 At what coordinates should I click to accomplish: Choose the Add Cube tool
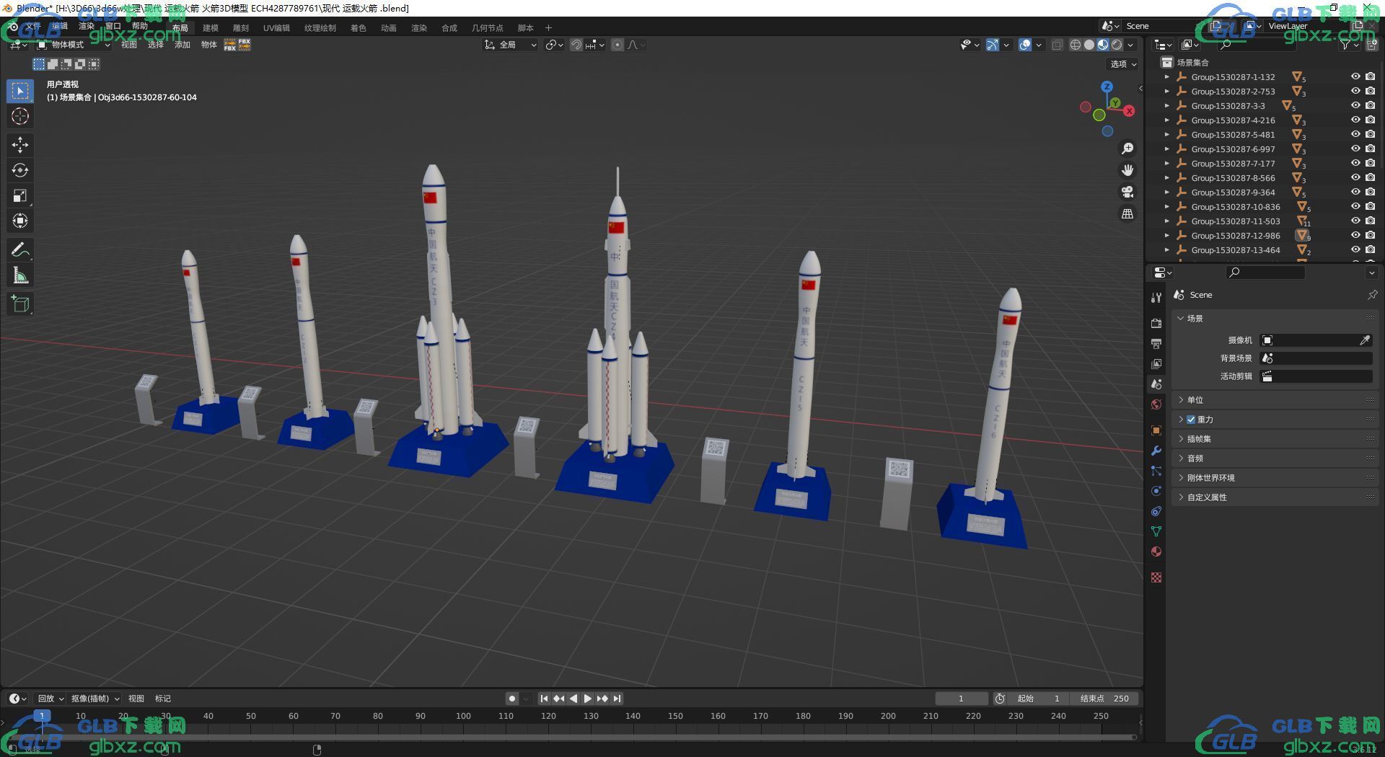19,304
